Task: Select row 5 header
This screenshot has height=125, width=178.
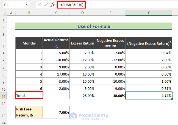Action: click(3, 53)
